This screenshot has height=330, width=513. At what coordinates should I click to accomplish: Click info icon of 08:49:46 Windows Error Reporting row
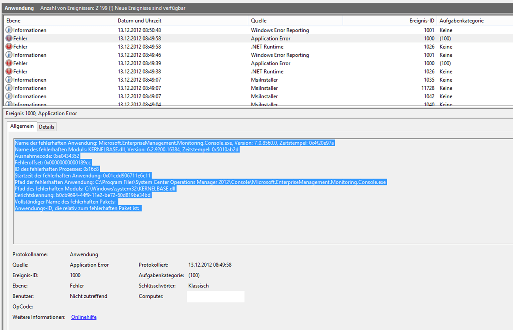(x=9, y=55)
